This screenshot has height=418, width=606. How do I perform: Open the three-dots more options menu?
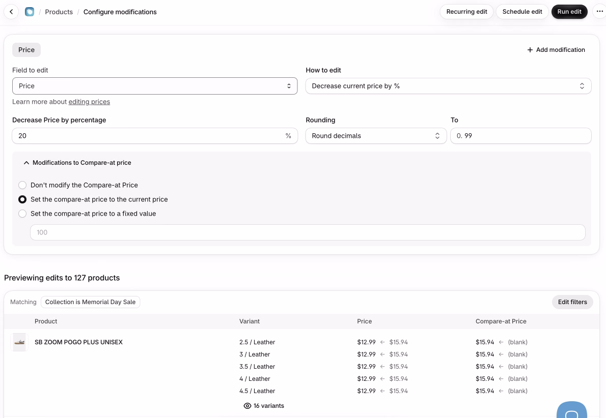pos(599,12)
